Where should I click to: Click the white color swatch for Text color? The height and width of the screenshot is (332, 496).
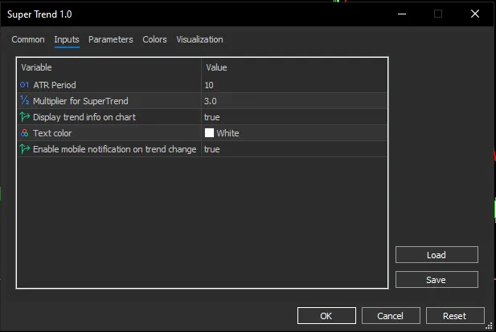tap(210, 133)
